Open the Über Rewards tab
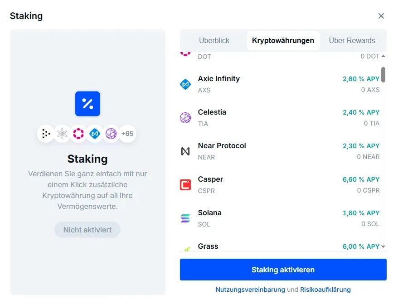The height and width of the screenshot is (304, 398). tap(352, 41)
